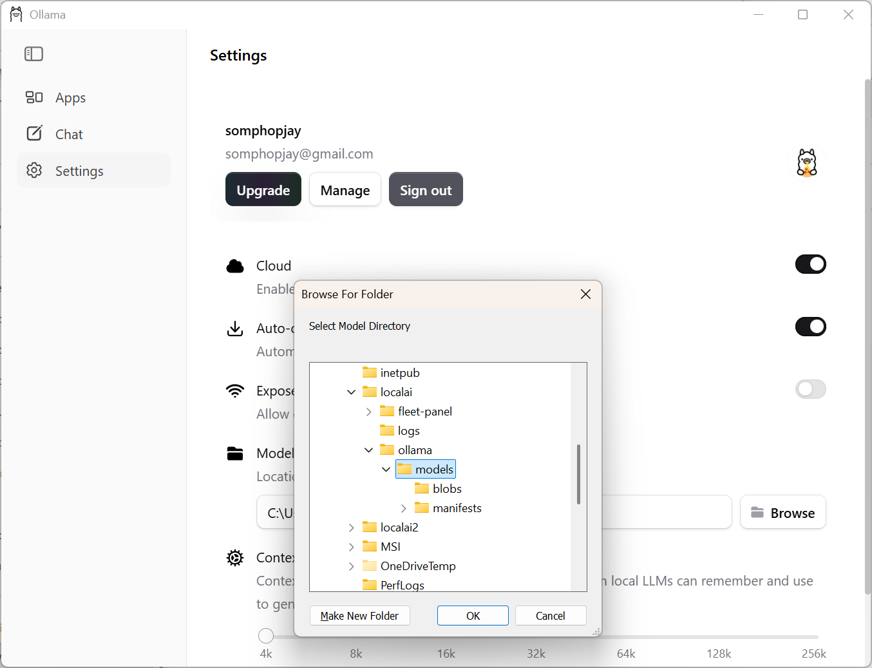Click Make New Folder button
This screenshot has height=668, width=872.
359,616
